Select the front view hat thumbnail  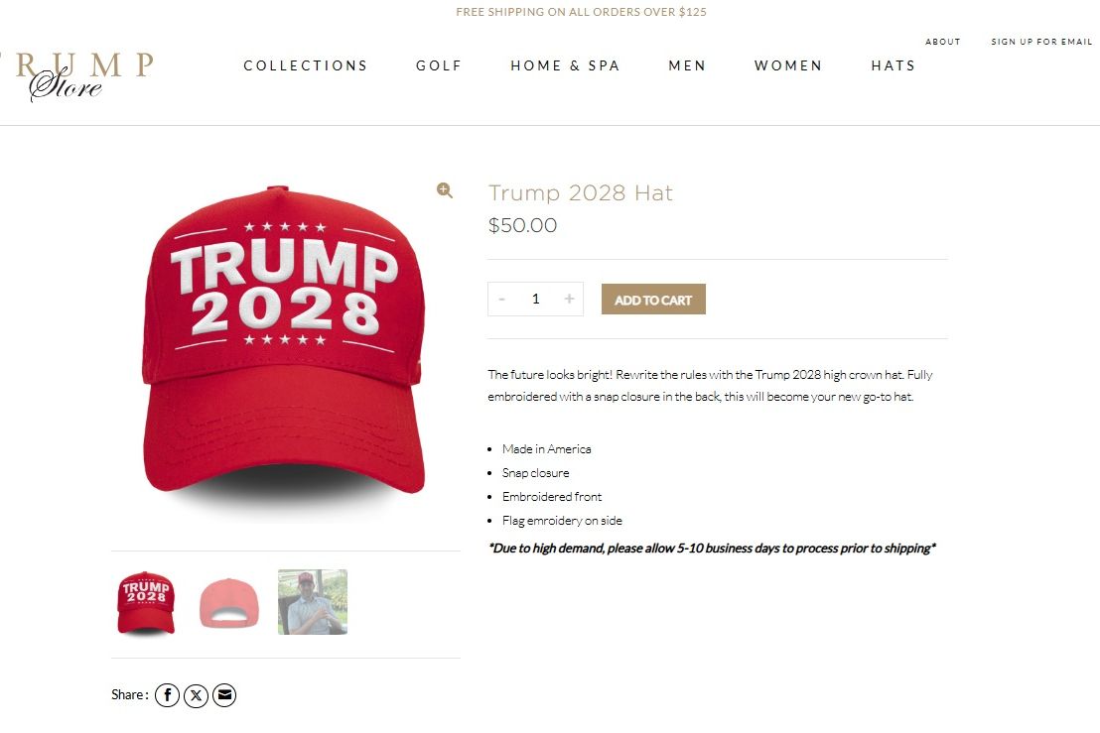click(x=146, y=603)
